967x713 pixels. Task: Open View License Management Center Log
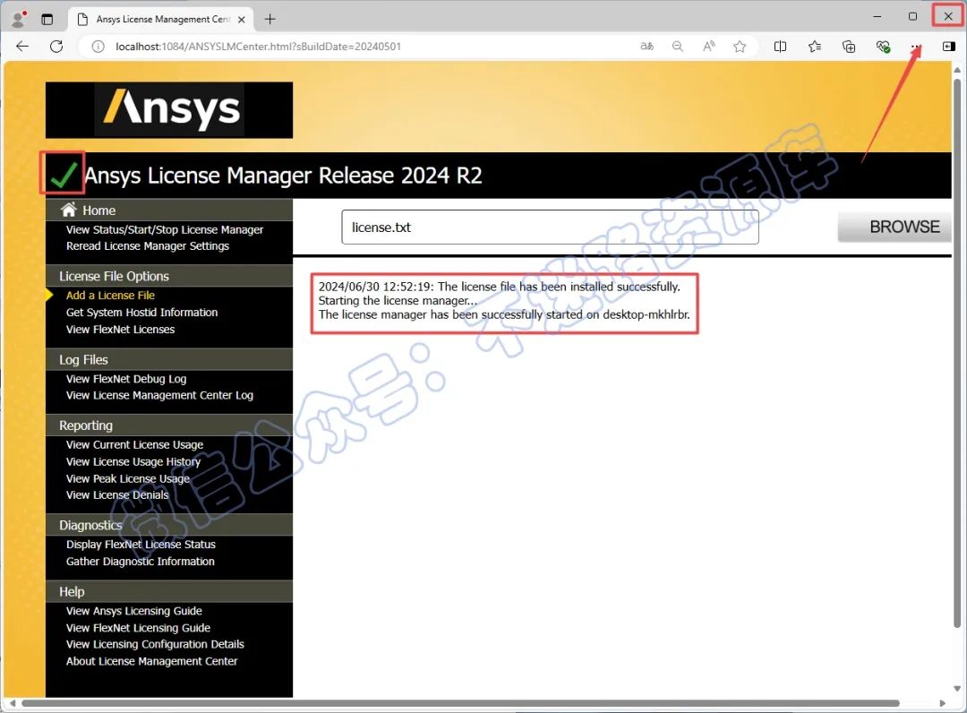(x=159, y=395)
